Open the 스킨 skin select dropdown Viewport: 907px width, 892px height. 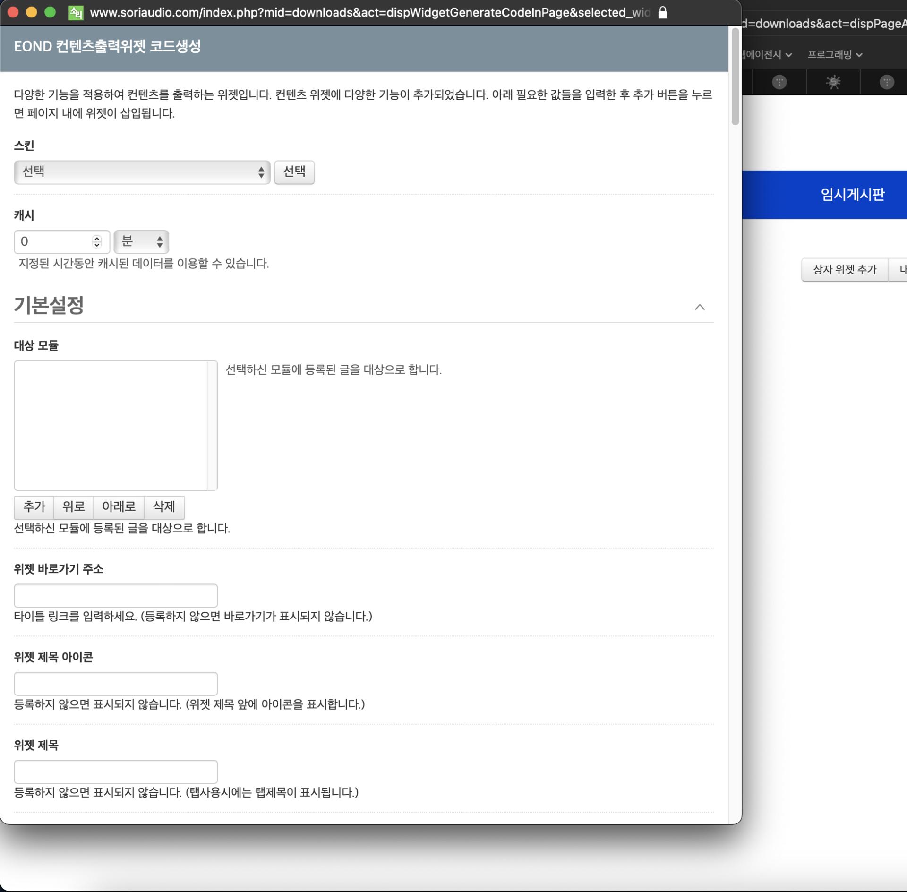142,172
